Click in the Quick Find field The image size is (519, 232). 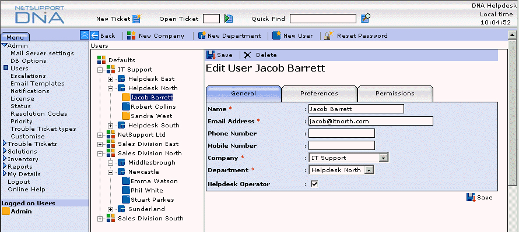pos(323,19)
